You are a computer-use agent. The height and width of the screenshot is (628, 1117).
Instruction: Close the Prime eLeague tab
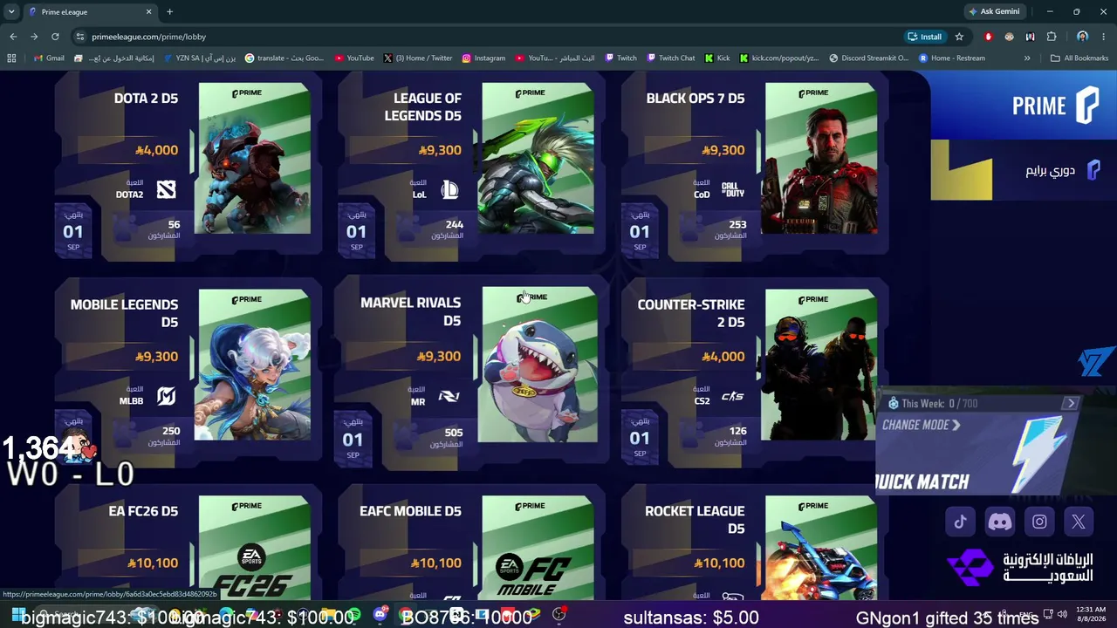click(x=148, y=11)
